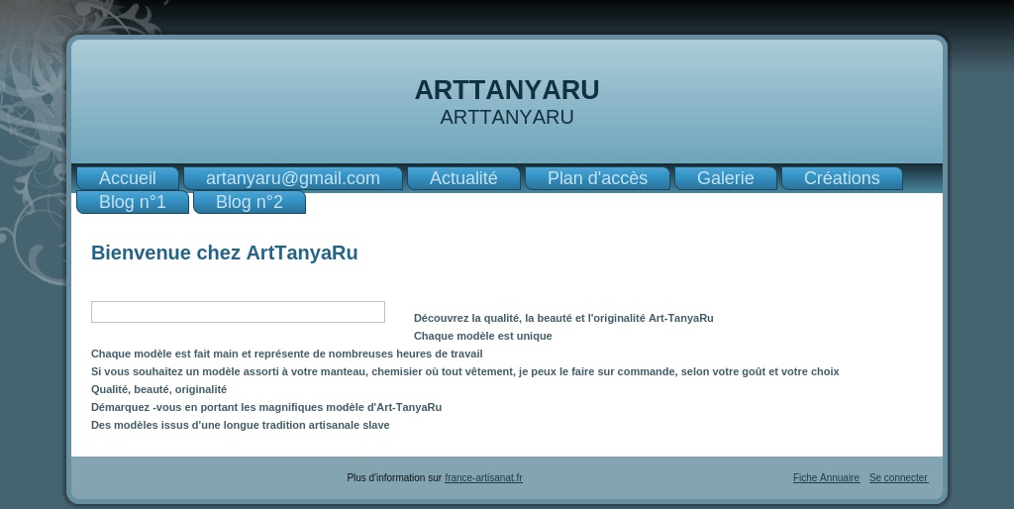Open the Fiche Annuaire link
This screenshot has width=1014, height=509.
[x=827, y=478]
